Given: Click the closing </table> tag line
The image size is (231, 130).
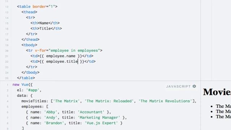Looking at the screenshot, I should pos(26,78).
